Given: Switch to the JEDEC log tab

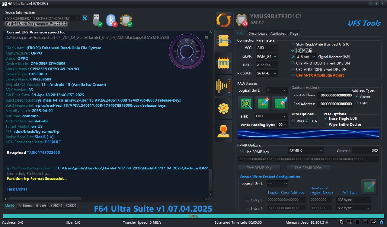Looking at the screenshot, I should [x=56, y=206].
